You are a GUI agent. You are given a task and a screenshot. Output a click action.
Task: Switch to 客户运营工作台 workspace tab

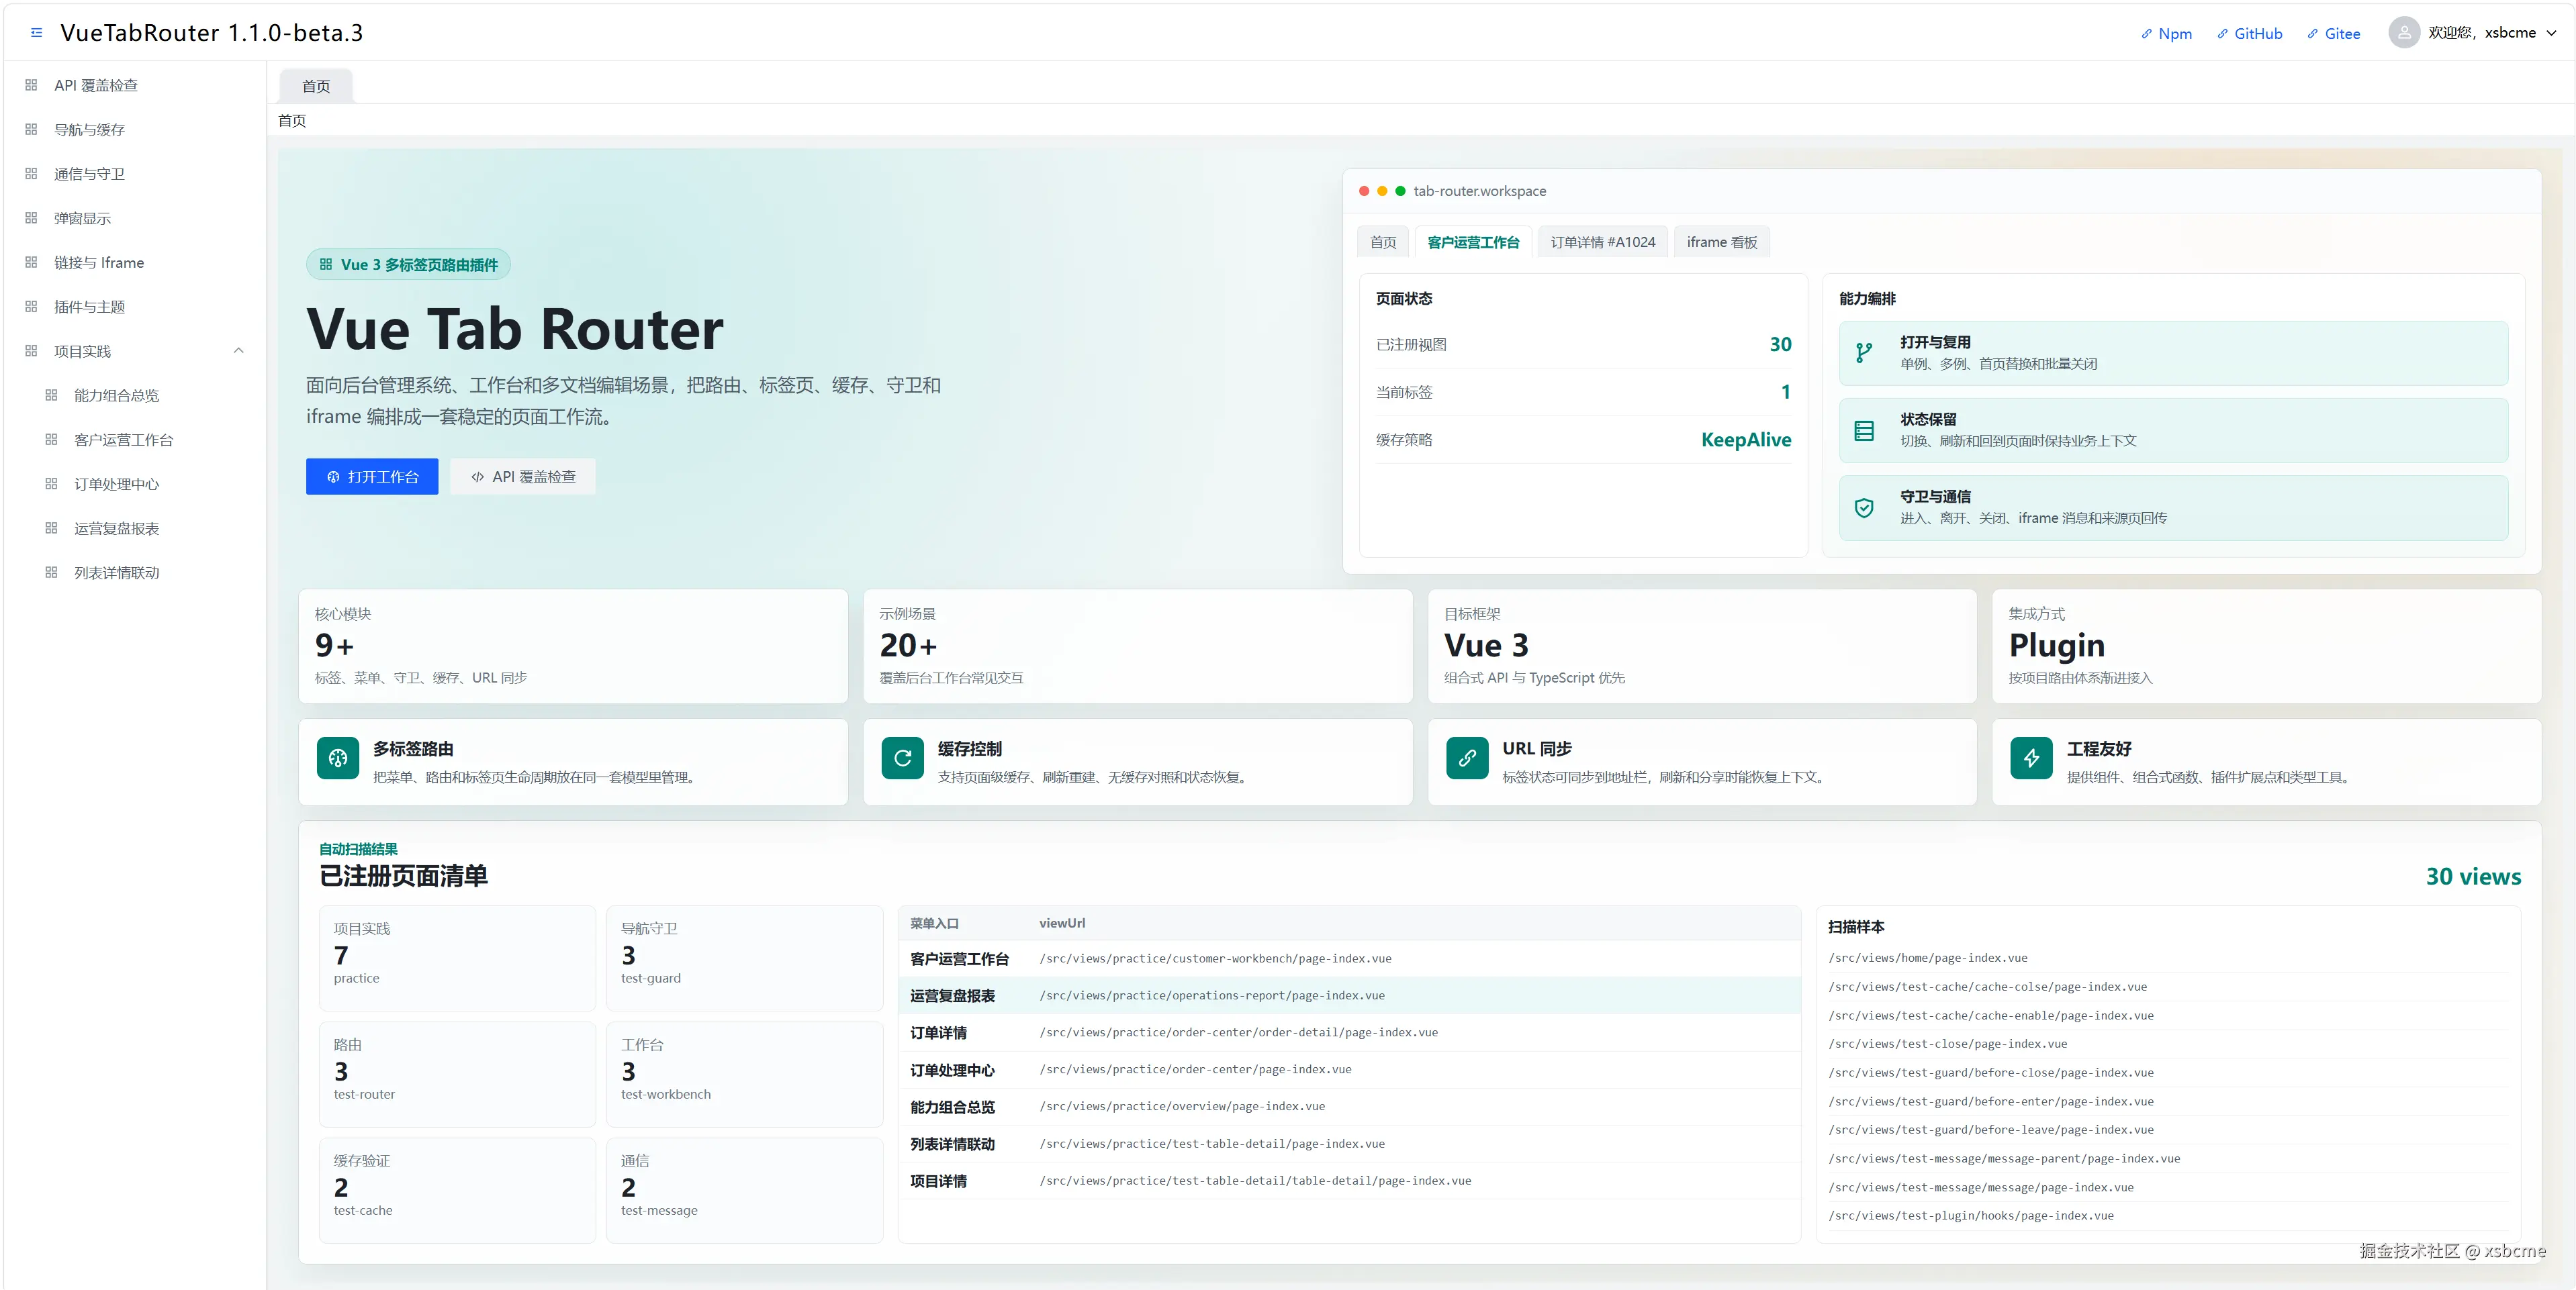point(1473,242)
